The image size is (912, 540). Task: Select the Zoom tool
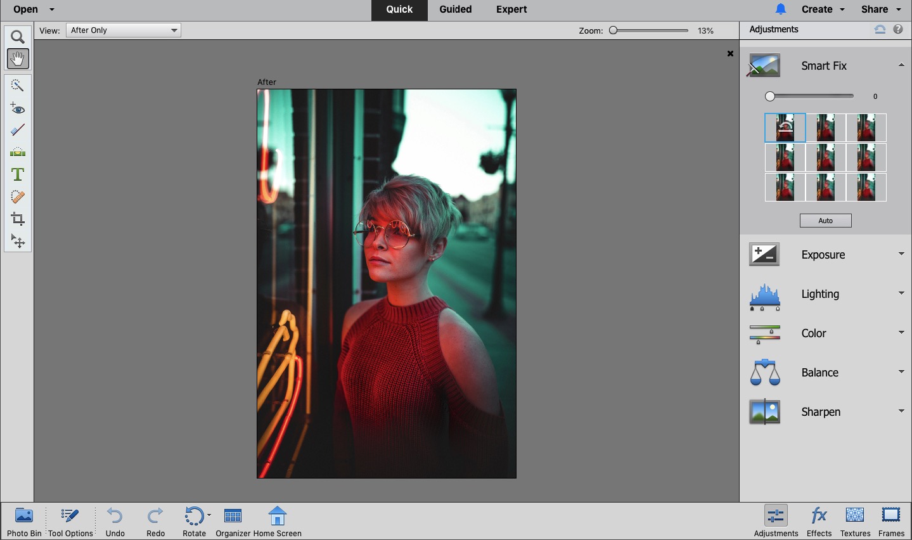click(18, 37)
